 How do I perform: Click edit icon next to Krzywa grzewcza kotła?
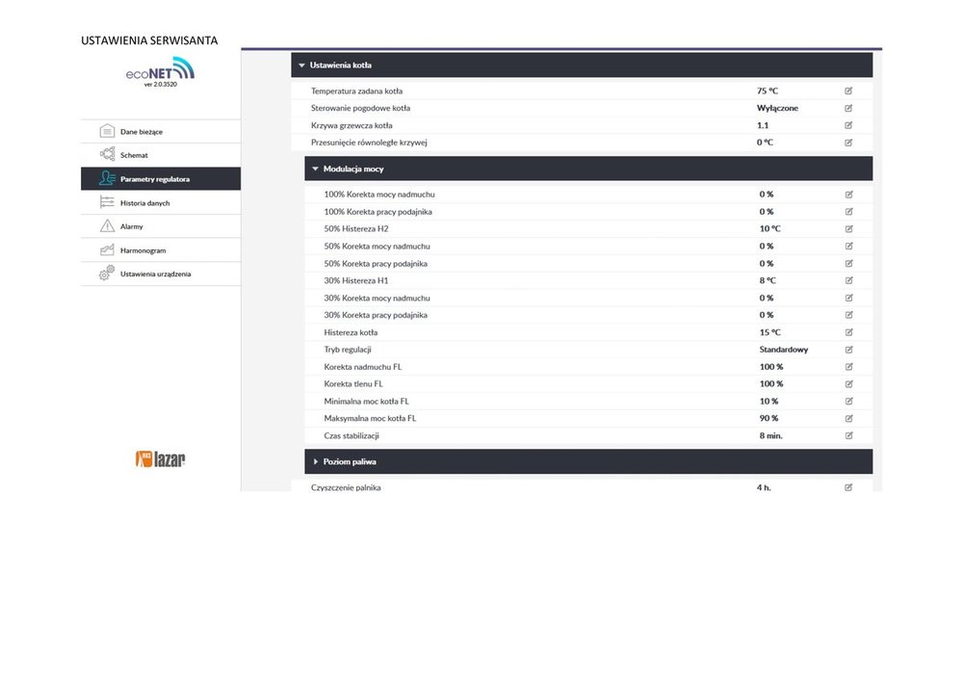(848, 125)
